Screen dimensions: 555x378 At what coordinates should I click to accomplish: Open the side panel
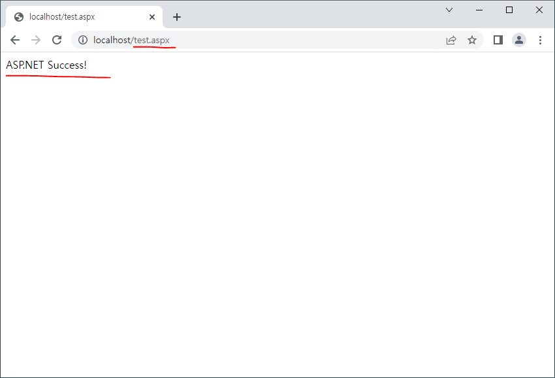(498, 40)
